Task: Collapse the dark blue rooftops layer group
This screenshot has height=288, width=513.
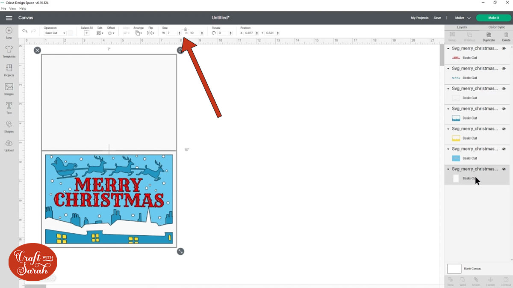Action: (x=448, y=109)
